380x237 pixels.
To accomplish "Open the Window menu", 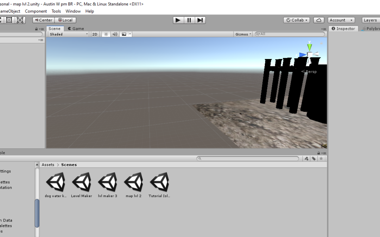I will (x=73, y=11).
